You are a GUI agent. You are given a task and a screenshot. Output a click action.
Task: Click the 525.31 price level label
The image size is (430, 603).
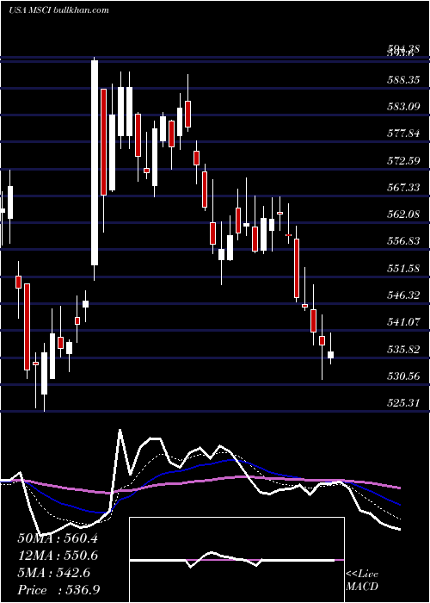(403, 402)
